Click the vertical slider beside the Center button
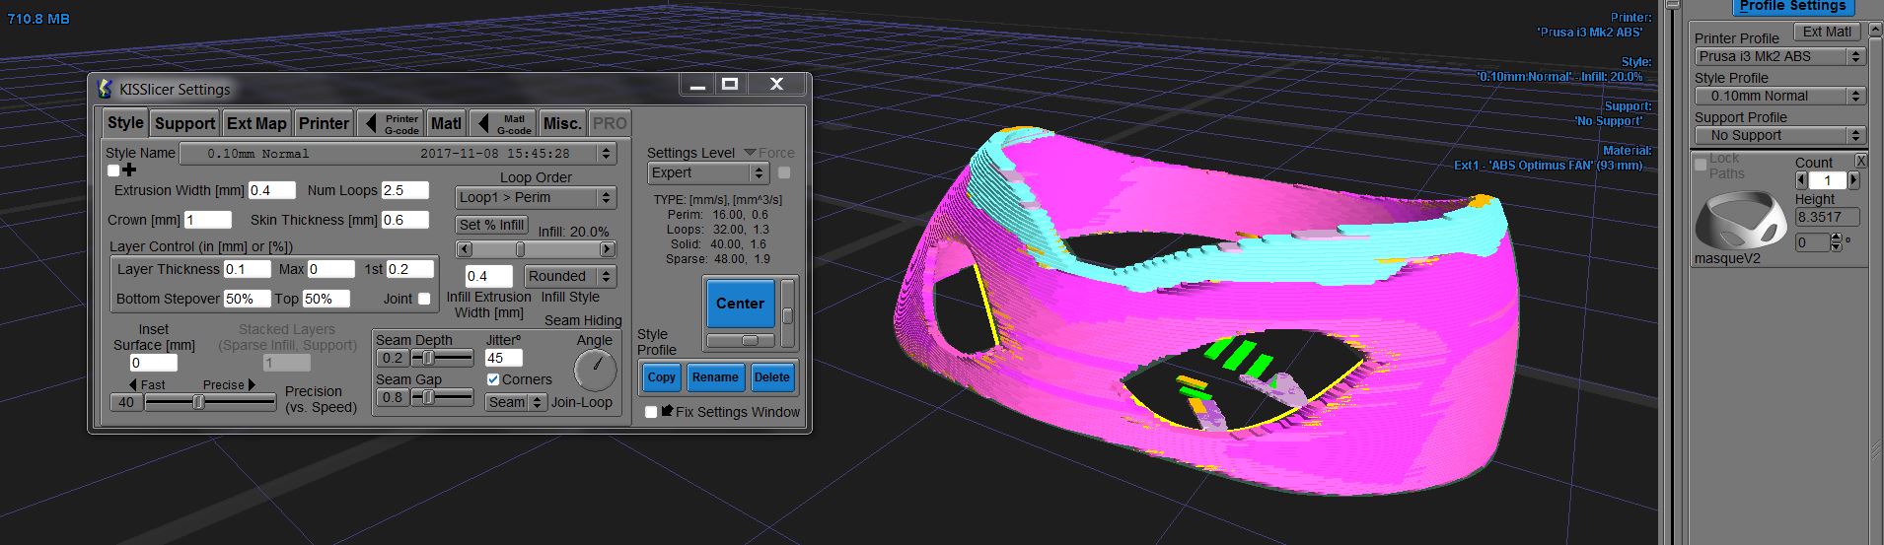 tap(787, 314)
